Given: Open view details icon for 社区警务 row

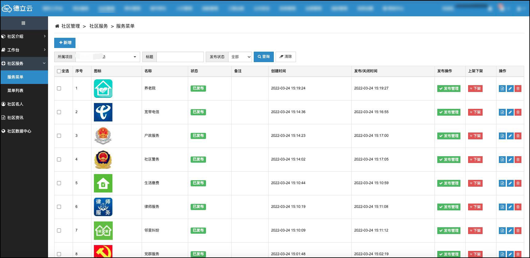Looking at the screenshot, I should click(502, 160).
